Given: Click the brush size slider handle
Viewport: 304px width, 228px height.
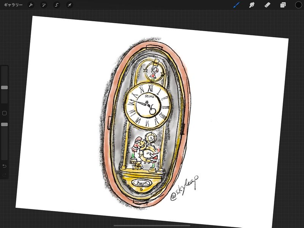Looking at the screenshot, I should coord(5,87).
